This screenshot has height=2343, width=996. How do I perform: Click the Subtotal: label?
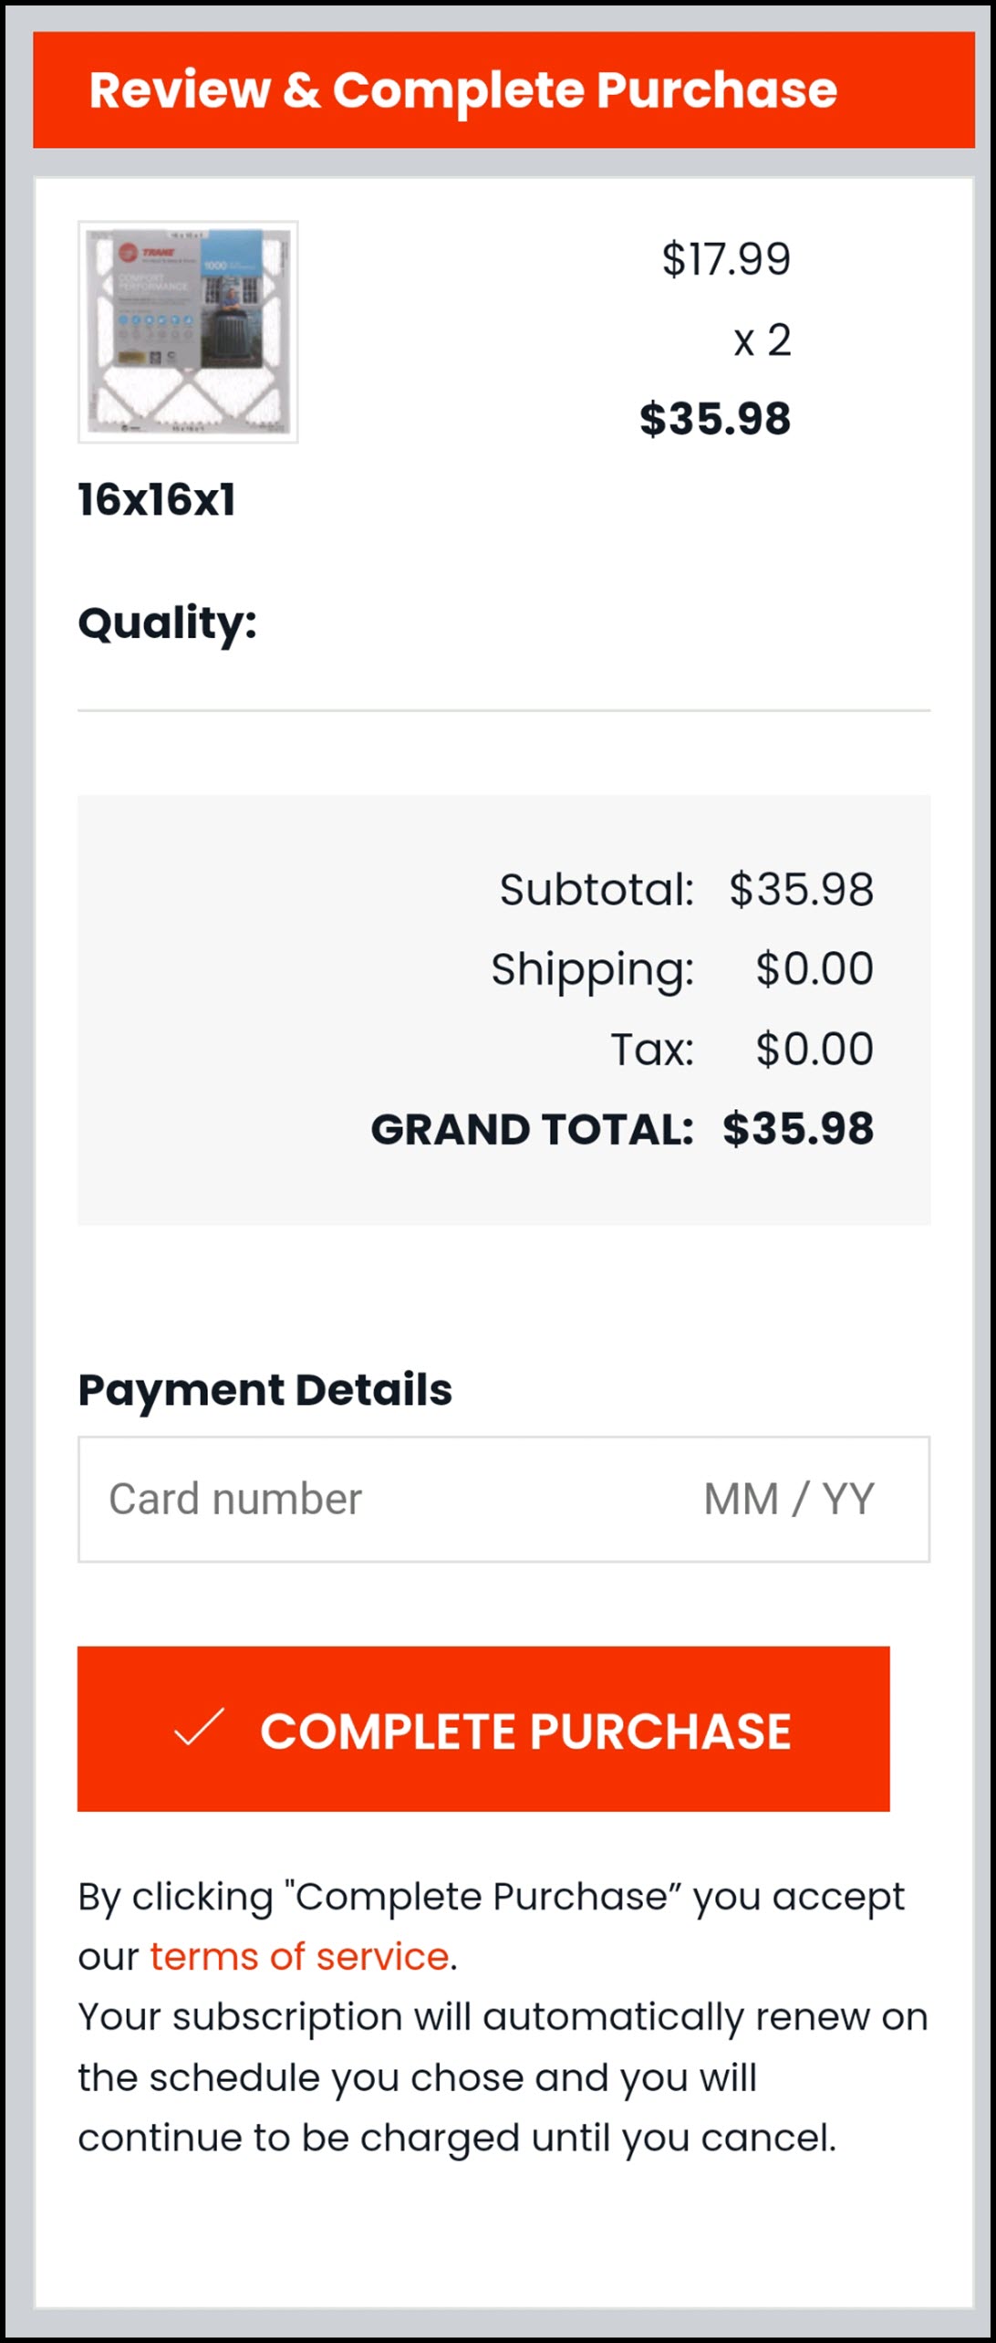click(x=597, y=889)
